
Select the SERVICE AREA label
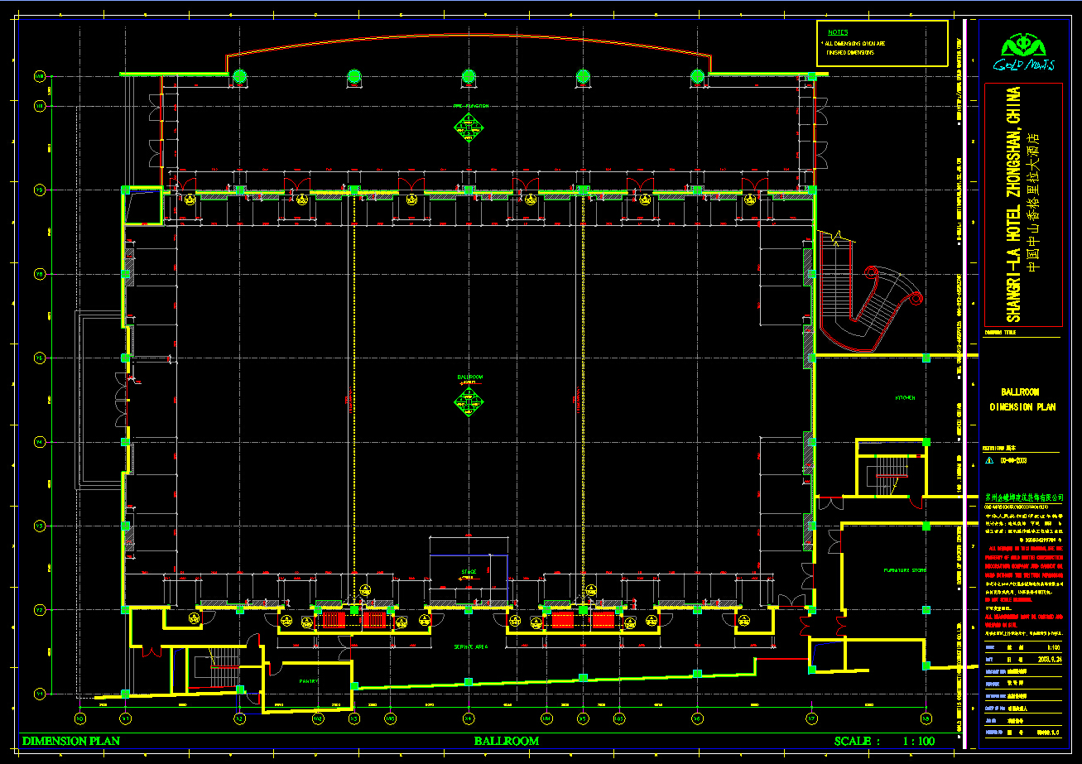[470, 646]
